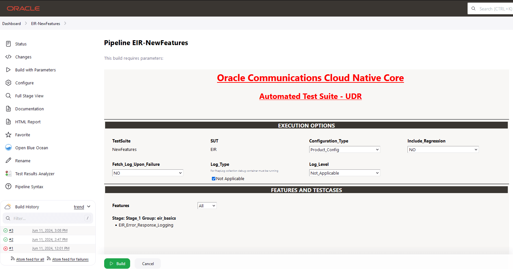
Task: Open Jun 11, 2024, 3:08 PM build timestamp
Action: click(x=50, y=230)
